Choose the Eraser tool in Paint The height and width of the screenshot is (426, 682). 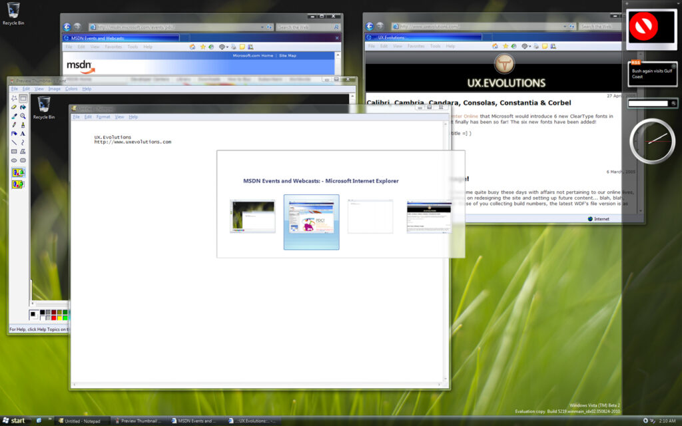coord(14,107)
